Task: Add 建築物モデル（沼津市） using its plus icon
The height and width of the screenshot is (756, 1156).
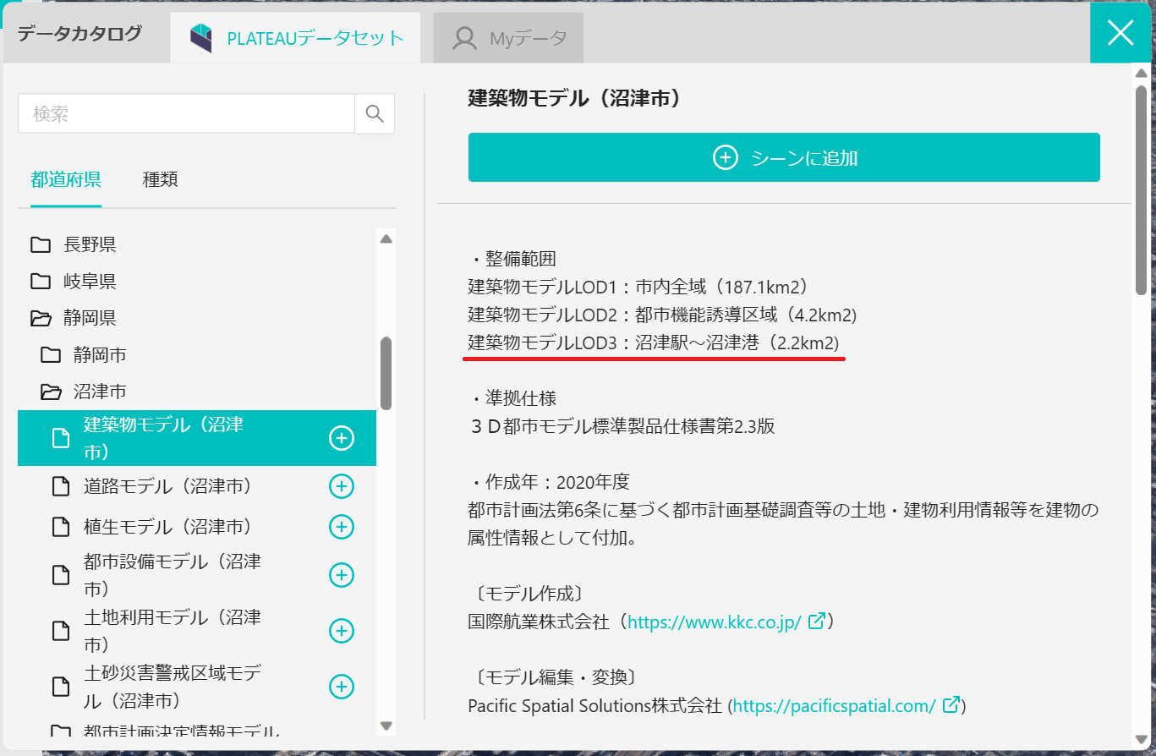Action: tap(342, 438)
